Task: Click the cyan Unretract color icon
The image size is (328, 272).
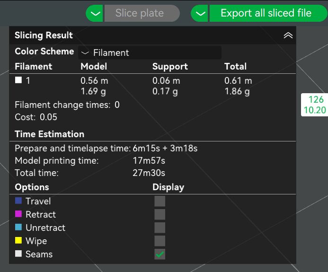Action: 18,228
